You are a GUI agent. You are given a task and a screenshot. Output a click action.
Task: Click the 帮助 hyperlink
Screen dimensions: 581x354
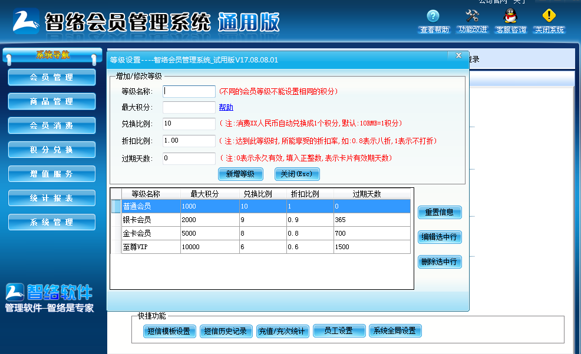[x=226, y=107]
